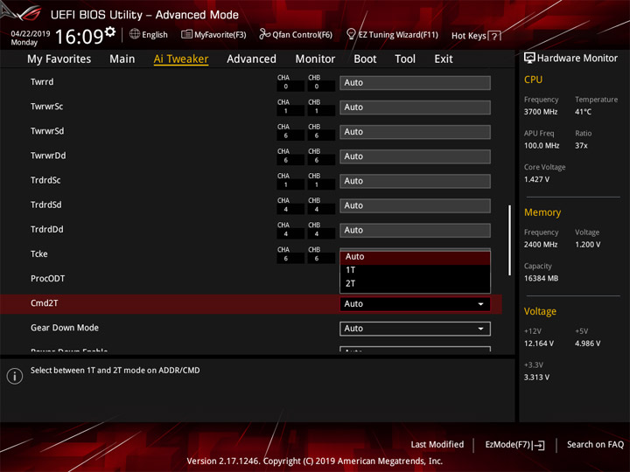This screenshot has height=472, width=630.
Task: Click the TwrwrSd Auto input field
Action: click(415, 132)
